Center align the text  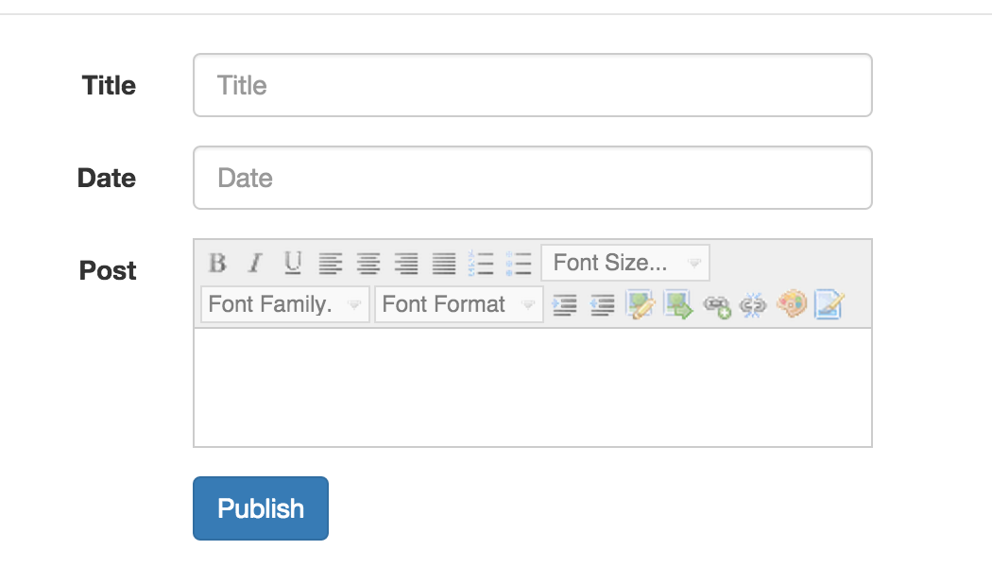click(368, 263)
